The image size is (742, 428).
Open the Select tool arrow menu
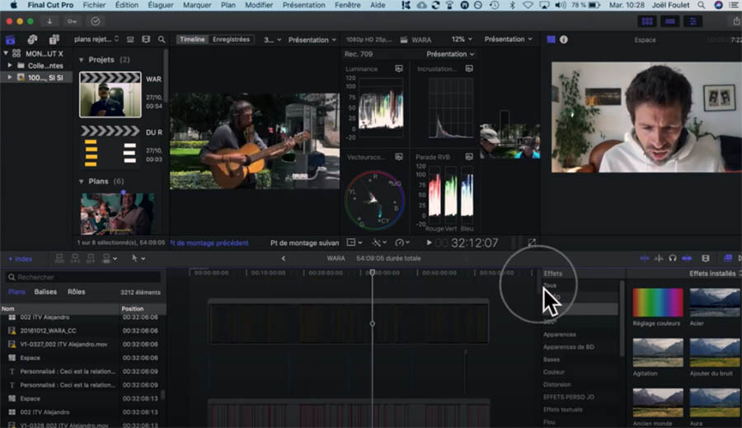coord(139,258)
